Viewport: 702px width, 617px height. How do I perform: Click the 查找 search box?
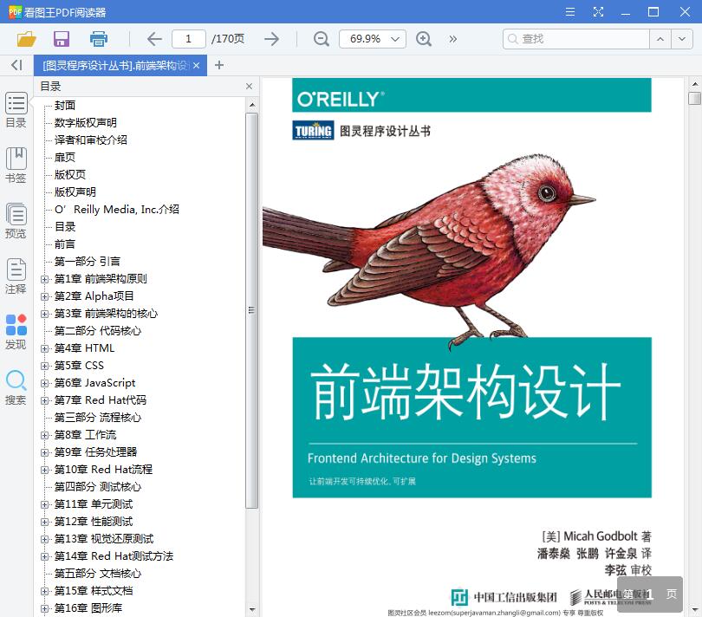(x=575, y=39)
